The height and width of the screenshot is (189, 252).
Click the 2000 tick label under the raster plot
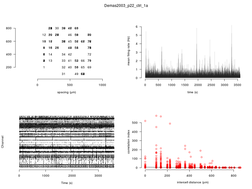[72, 175]
